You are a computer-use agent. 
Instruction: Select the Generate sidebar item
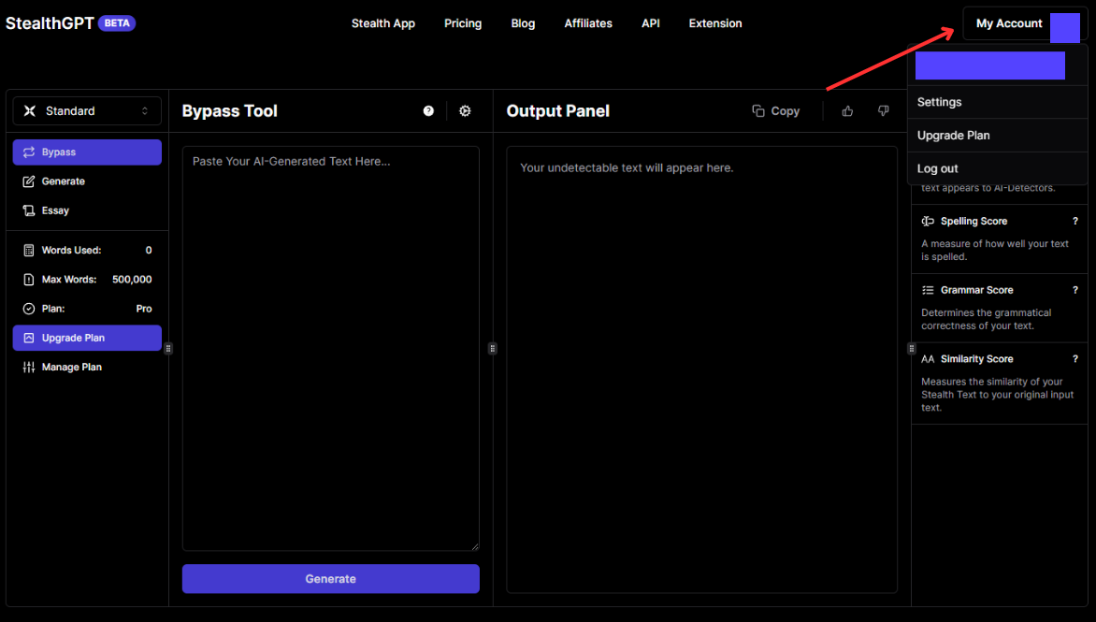pos(87,181)
